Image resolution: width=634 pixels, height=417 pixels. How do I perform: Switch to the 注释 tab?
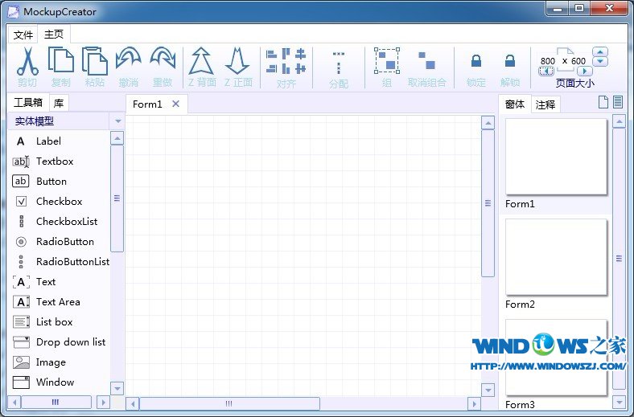[x=545, y=104]
